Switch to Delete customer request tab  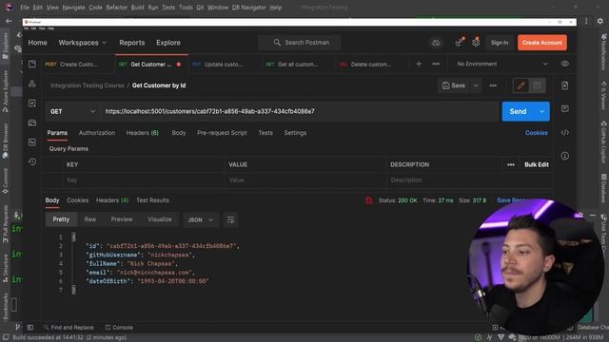tap(365, 65)
